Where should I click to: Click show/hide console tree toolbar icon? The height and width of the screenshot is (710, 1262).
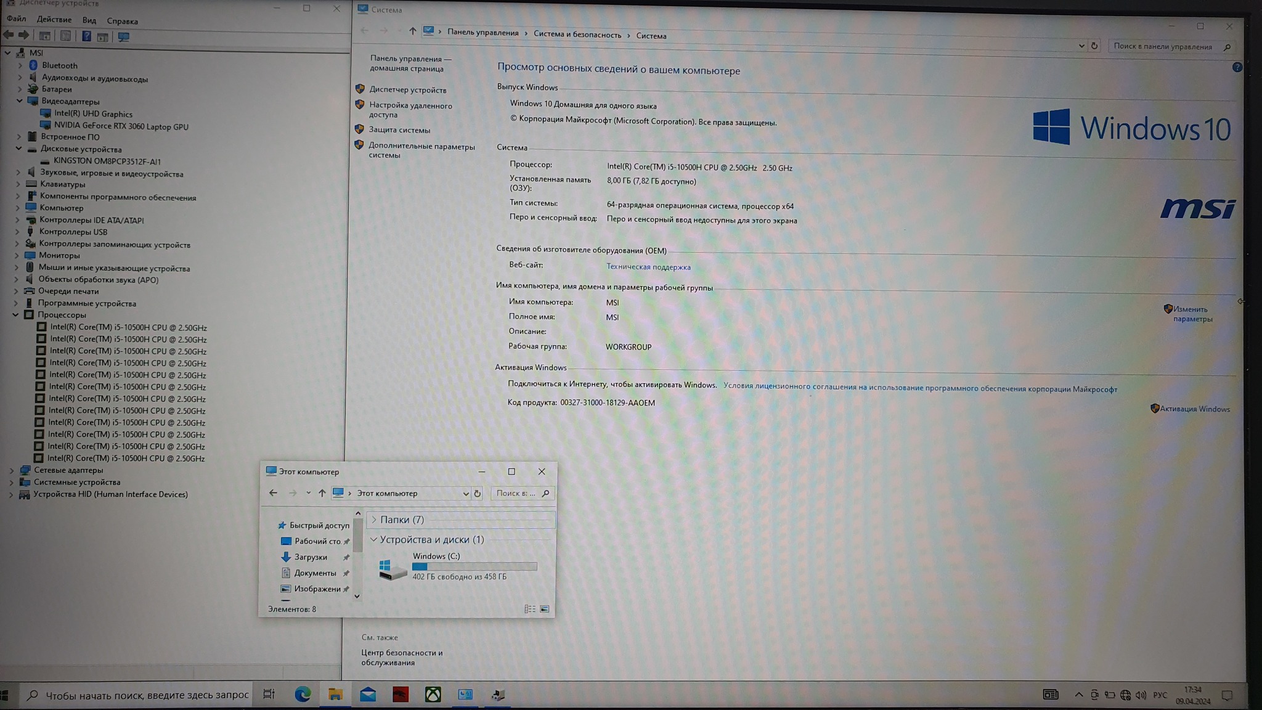[45, 37]
